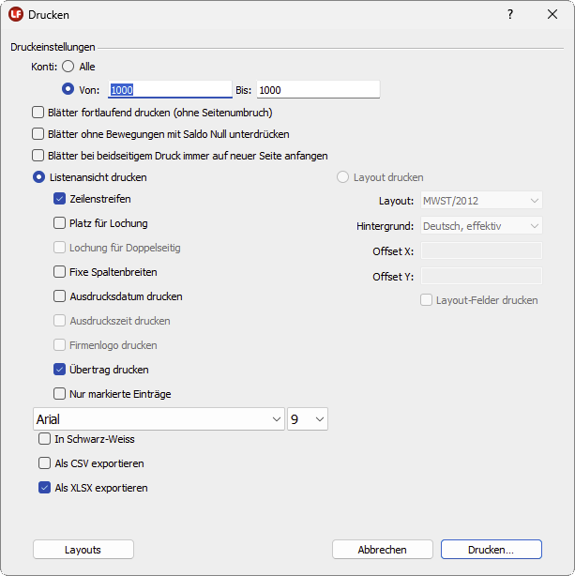Screen dimensions: 575x576
Task: Select the Alle accounts radio button
Action: [x=68, y=67]
